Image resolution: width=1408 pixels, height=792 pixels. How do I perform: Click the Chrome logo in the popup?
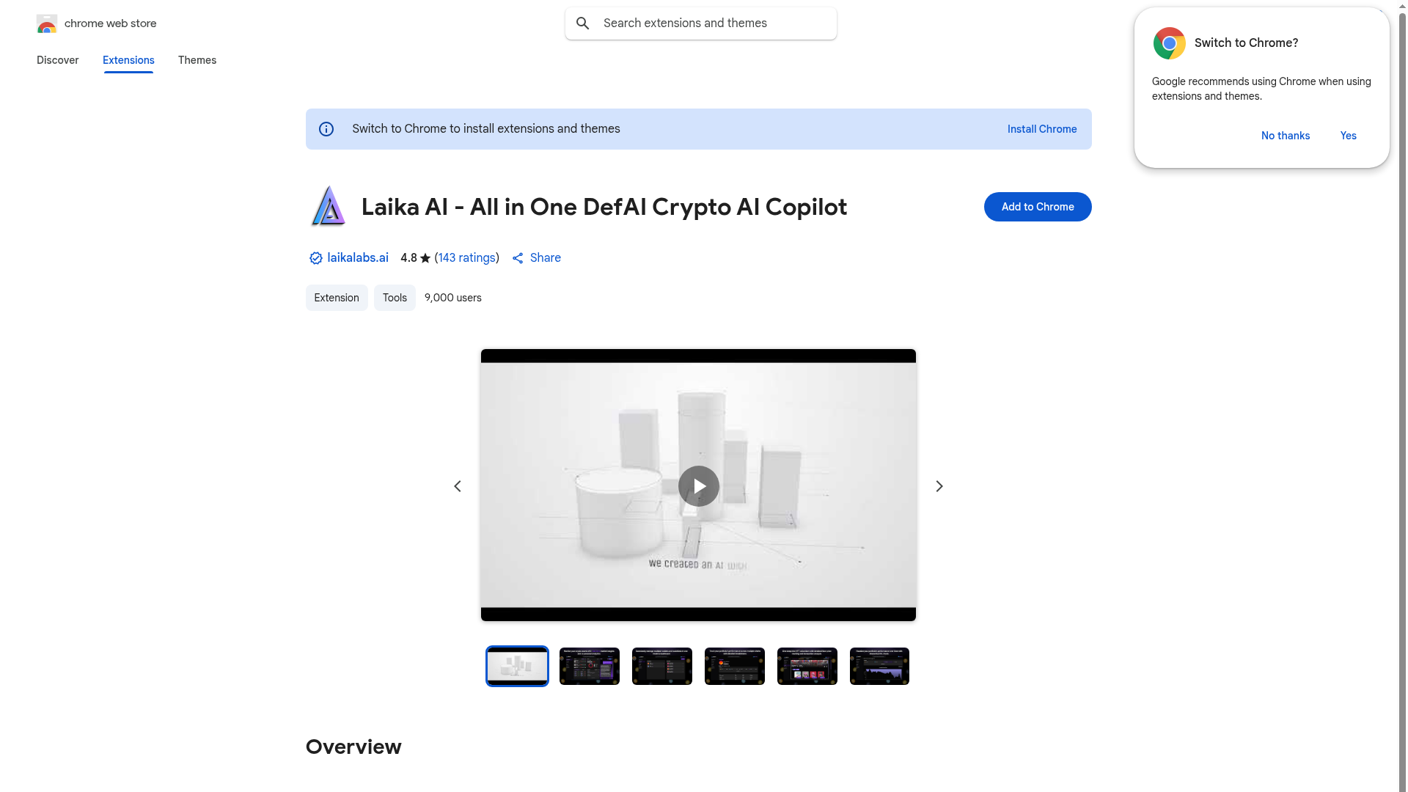(1170, 43)
